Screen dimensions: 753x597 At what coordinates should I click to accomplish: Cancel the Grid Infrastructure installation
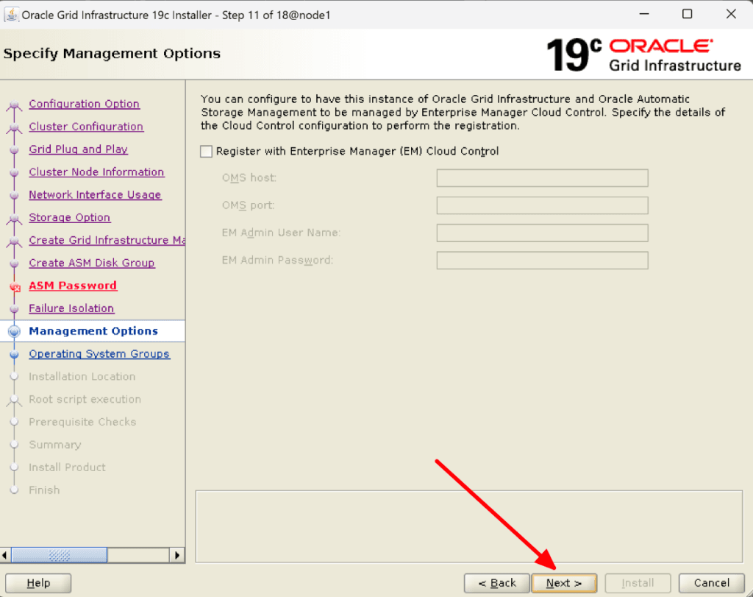tap(712, 583)
